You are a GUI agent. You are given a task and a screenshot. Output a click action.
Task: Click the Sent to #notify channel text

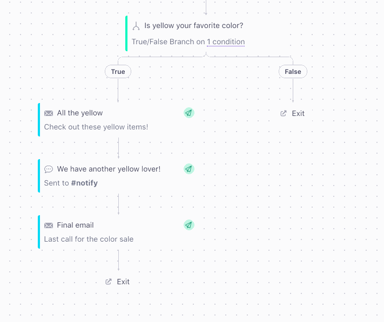click(x=71, y=183)
